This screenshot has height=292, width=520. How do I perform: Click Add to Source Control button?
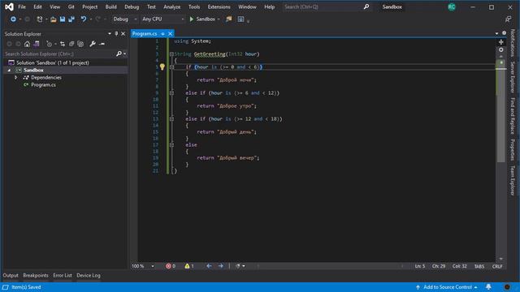446,287
